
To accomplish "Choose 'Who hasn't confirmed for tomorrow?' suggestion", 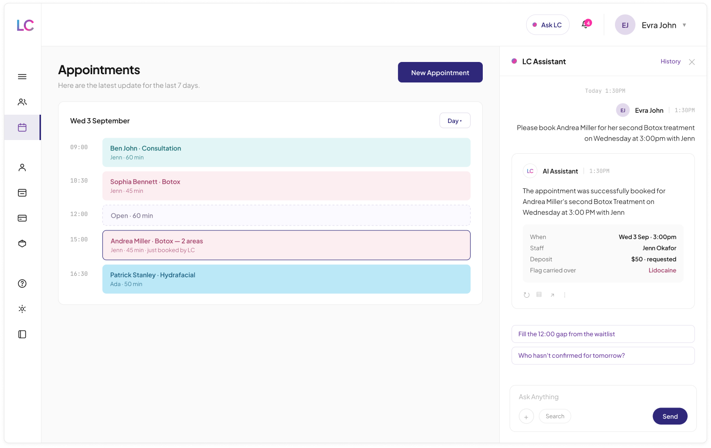I will point(603,356).
